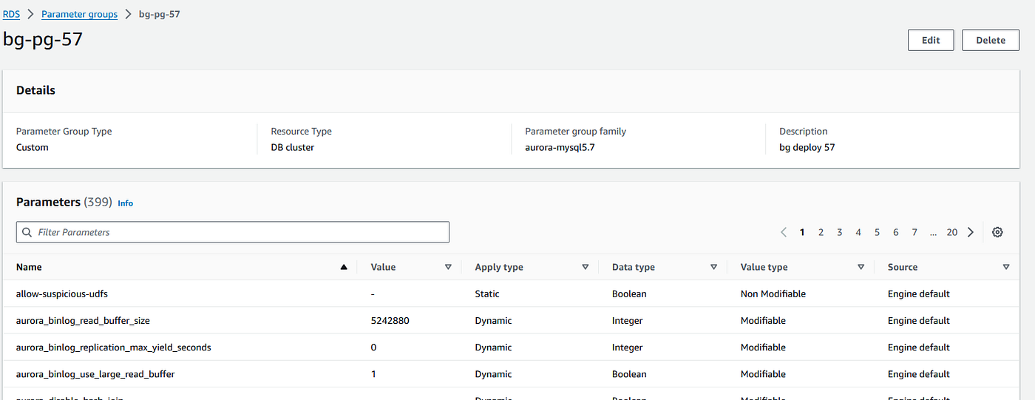Sort the Source column
The width and height of the screenshot is (1035, 400).
click(x=1006, y=267)
